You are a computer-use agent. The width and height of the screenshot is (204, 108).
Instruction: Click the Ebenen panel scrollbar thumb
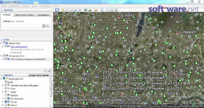[50, 89]
